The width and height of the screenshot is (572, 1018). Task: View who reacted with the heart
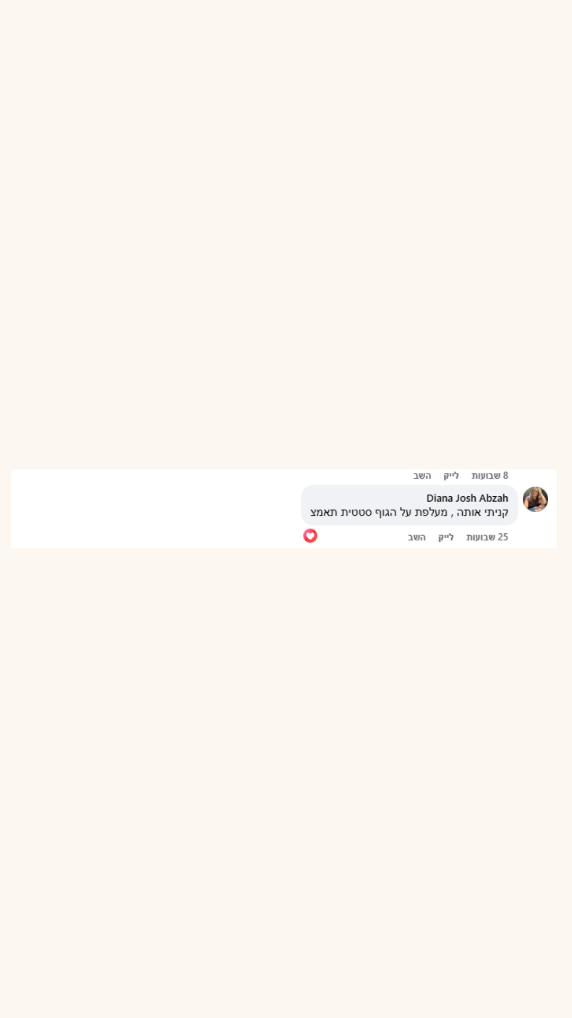tap(310, 536)
